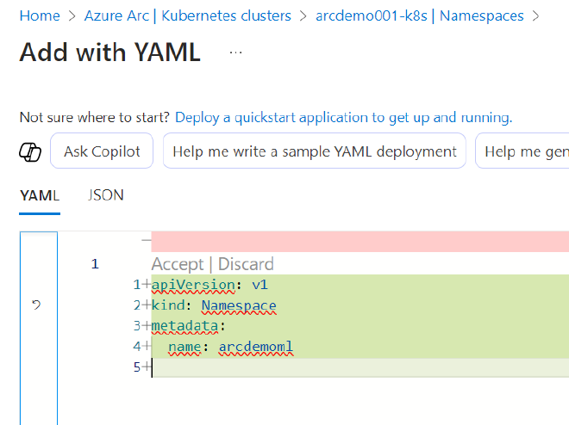This screenshot has height=425, width=569.
Task: Open Azure Arc | Kubernetes clusters breadcrumb
Action: click(x=188, y=16)
